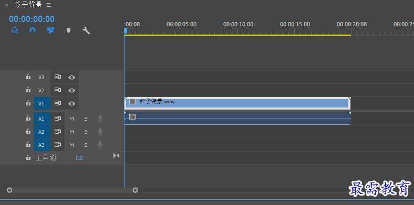Solo track A3

[x=86, y=145]
